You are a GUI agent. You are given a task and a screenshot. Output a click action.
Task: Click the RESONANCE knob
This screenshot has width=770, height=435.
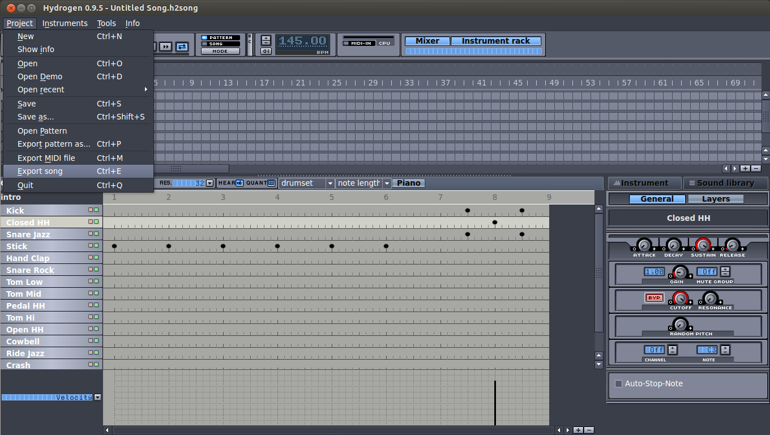click(x=709, y=298)
